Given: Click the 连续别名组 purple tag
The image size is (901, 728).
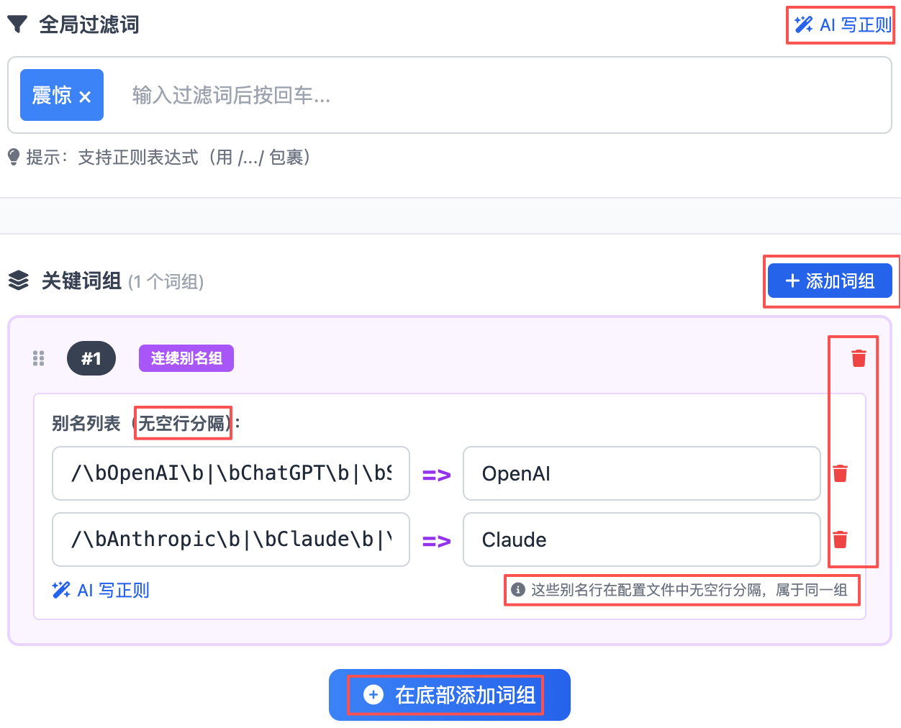Looking at the screenshot, I should (x=186, y=358).
